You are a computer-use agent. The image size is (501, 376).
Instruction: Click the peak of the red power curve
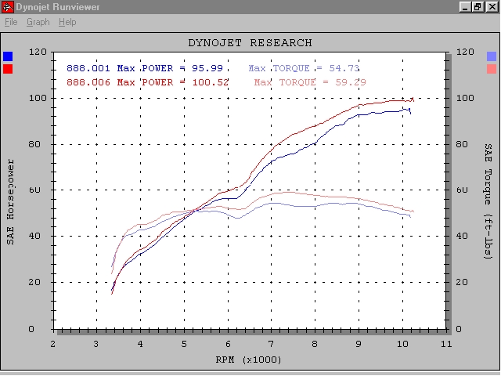[x=413, y=99]
